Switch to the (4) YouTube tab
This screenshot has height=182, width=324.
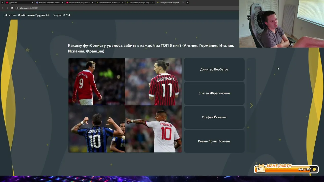[x=19, y=3]
